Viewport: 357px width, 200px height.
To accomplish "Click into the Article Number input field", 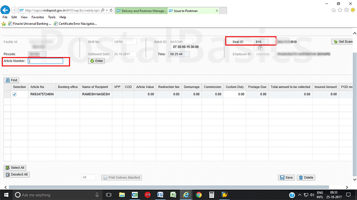I will 45,61.
